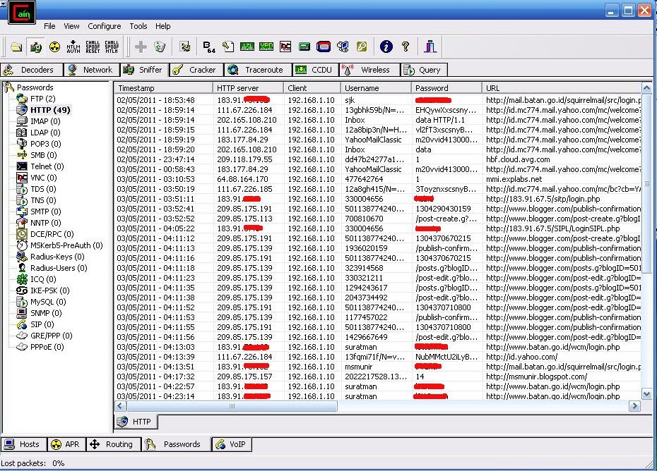Screen dimensions: 657x471
Task: Switch to the APR bottom tab
Action: (66, 444)
